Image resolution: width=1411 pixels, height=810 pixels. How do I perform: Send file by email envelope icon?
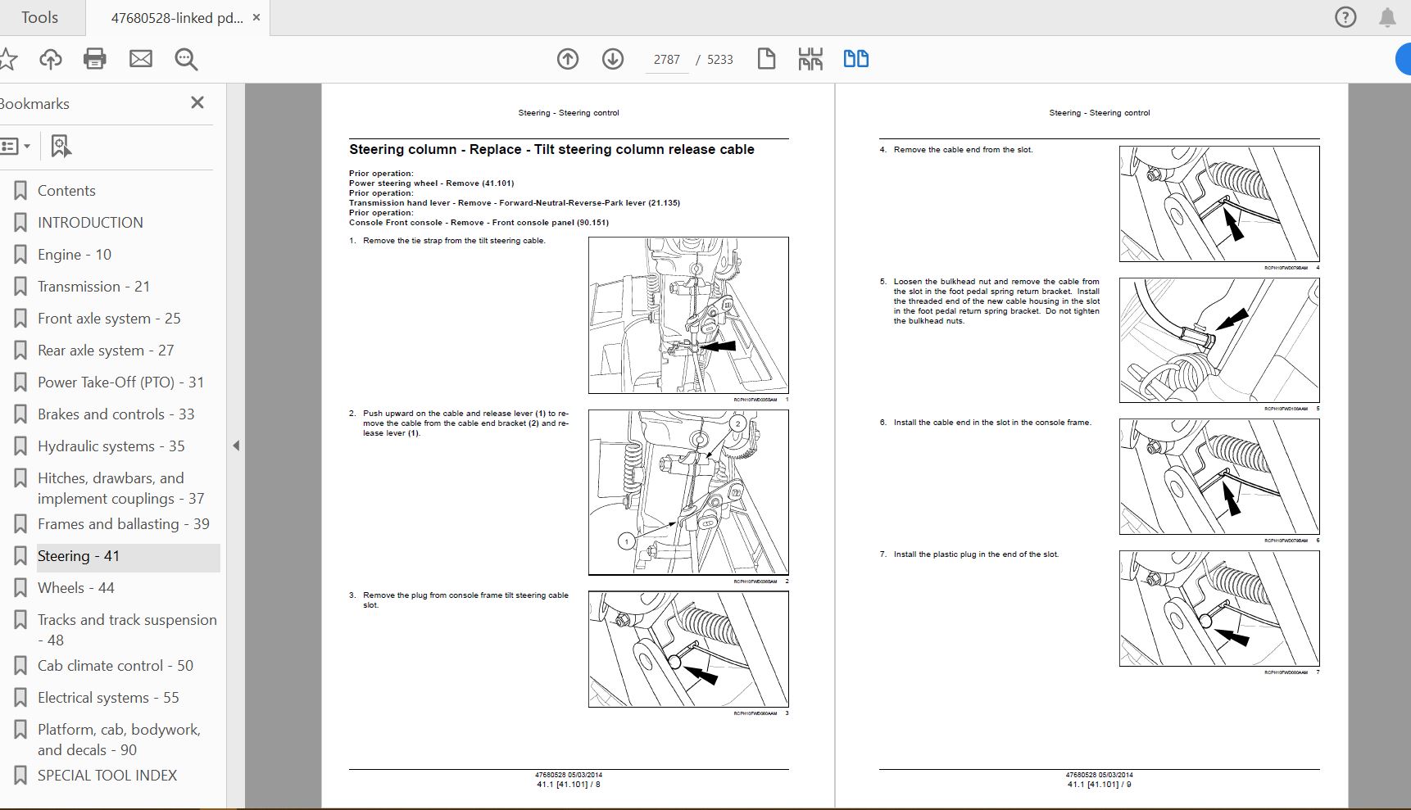pos(141,59)
